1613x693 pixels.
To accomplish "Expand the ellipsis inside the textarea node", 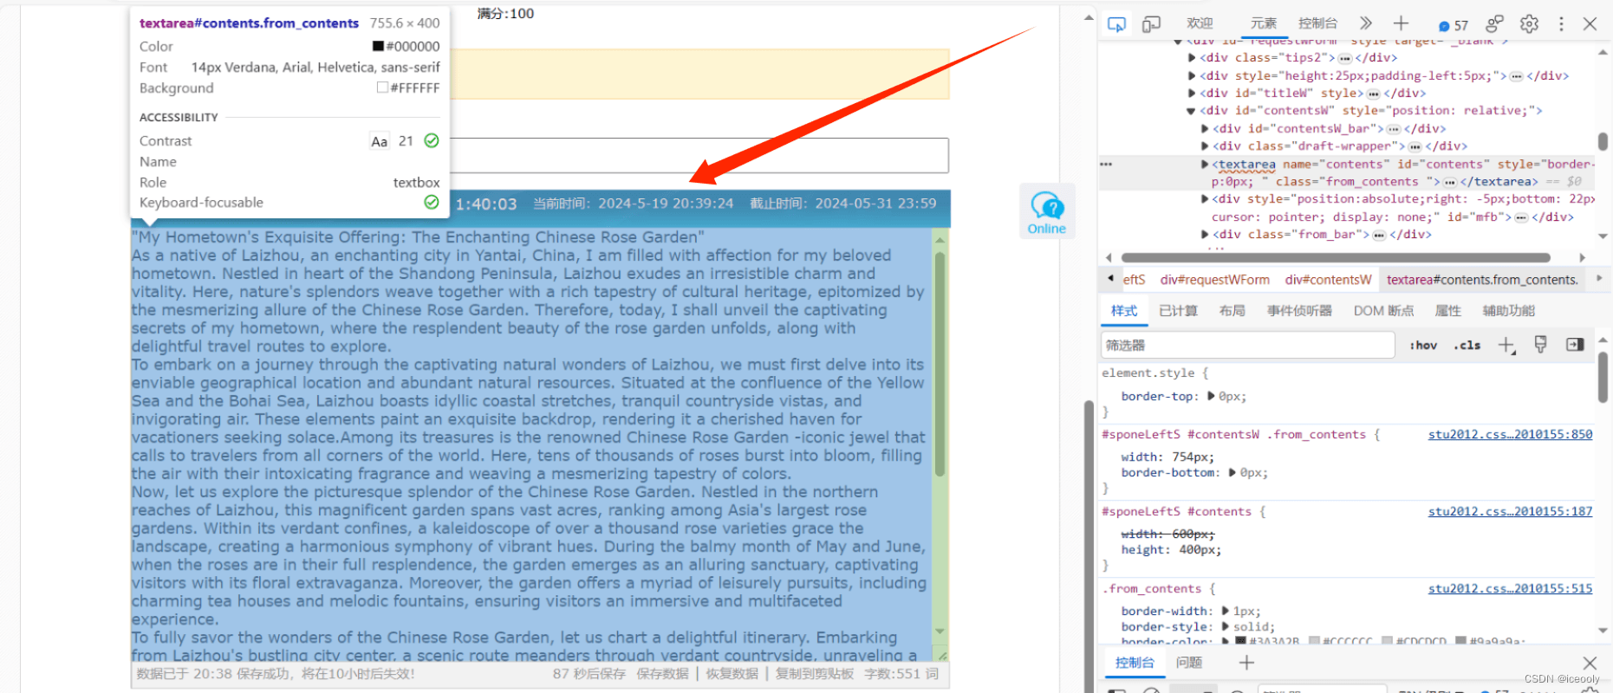I will click(1449, 182).
